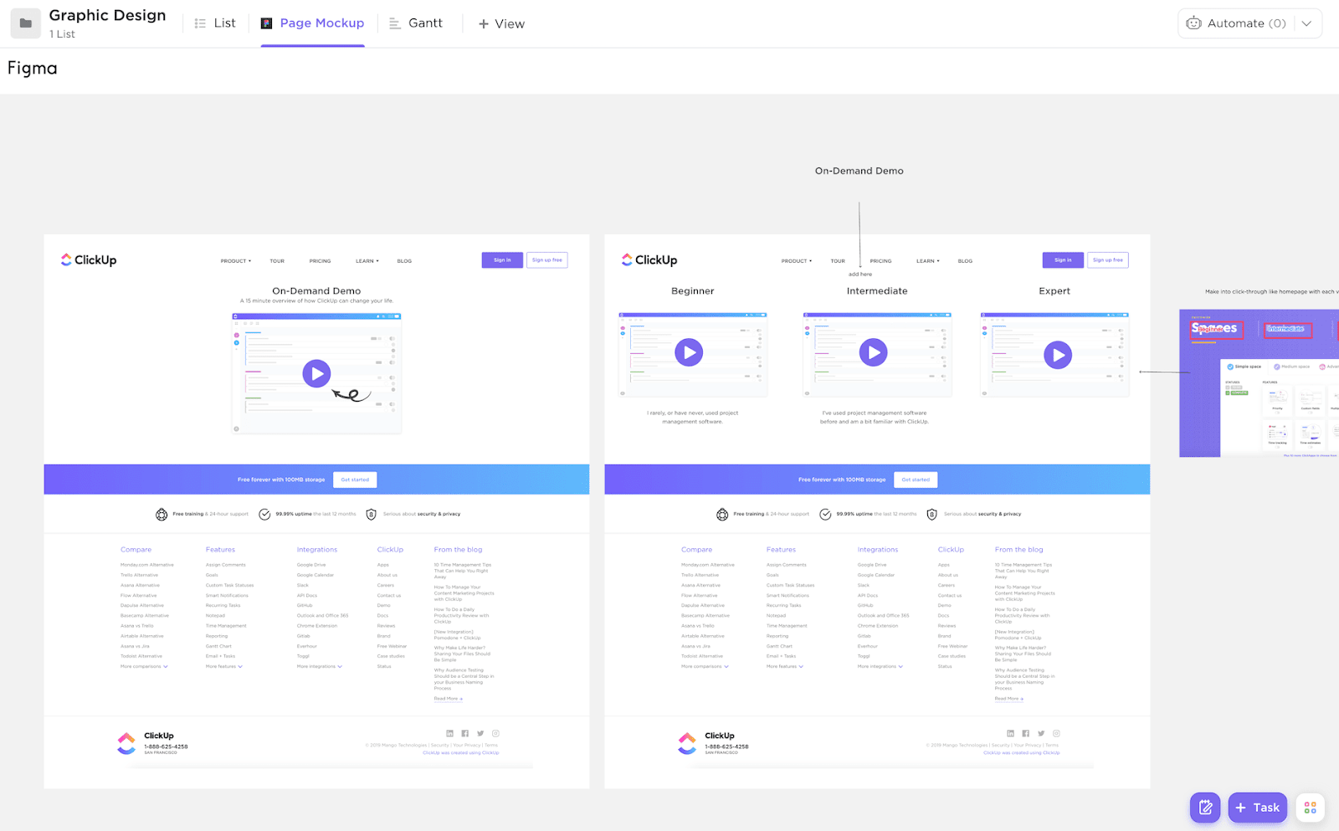The width and height of the screenshot is (1339, 831).
Task: Click the ClickUp header logo in right mockup
Action: 649,260
